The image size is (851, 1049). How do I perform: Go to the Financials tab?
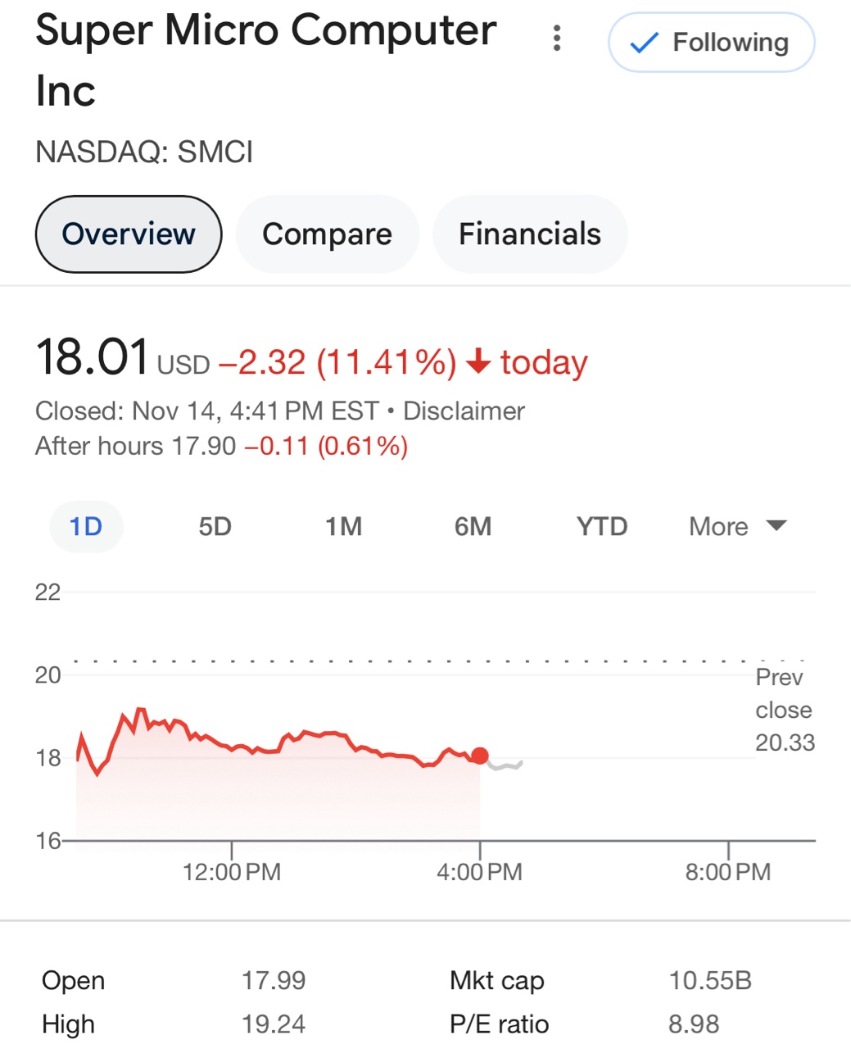[529, 234]
